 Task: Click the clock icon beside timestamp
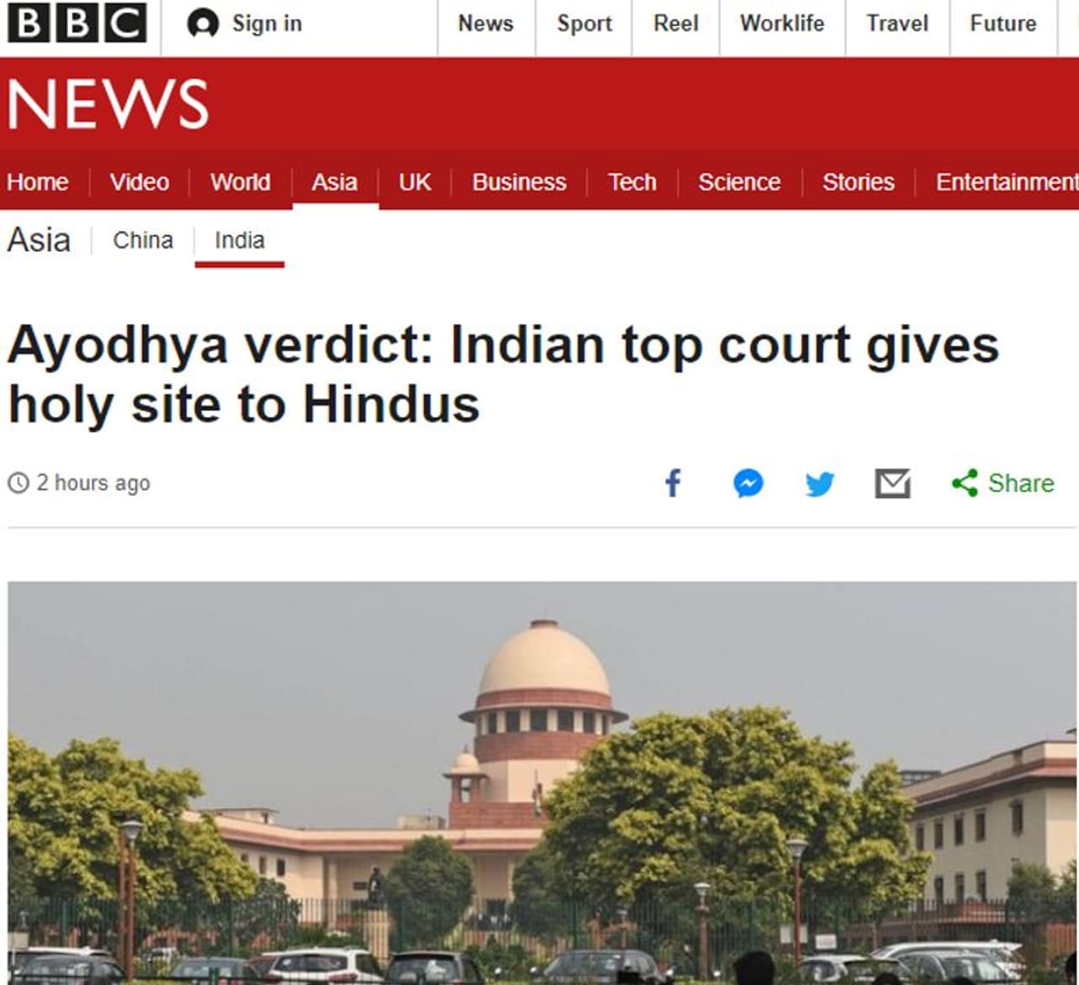pyautogui.click(x=18, y=483)
